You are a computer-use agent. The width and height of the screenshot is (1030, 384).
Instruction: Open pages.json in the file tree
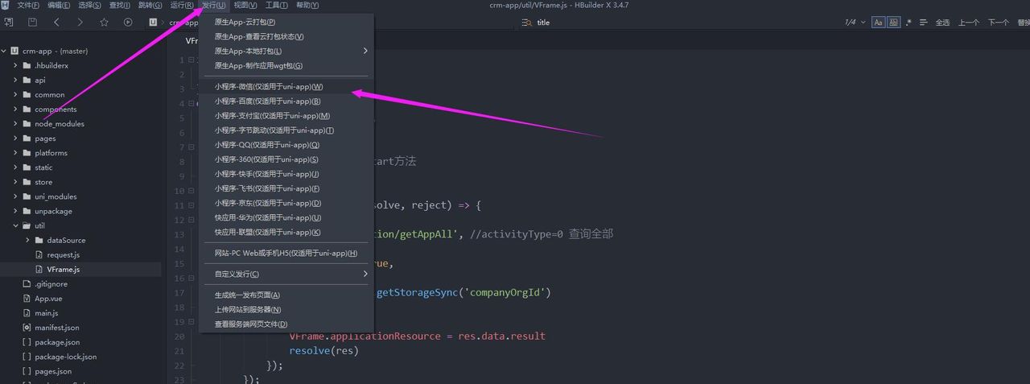[x=53, y=371]
